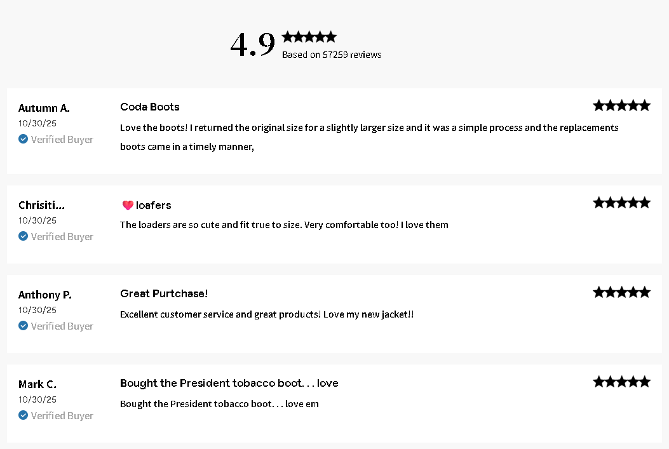Open the "Based on 57259 reviews" link
The height and width of the screenshot is (449, 669).
[x=332, y=55]
